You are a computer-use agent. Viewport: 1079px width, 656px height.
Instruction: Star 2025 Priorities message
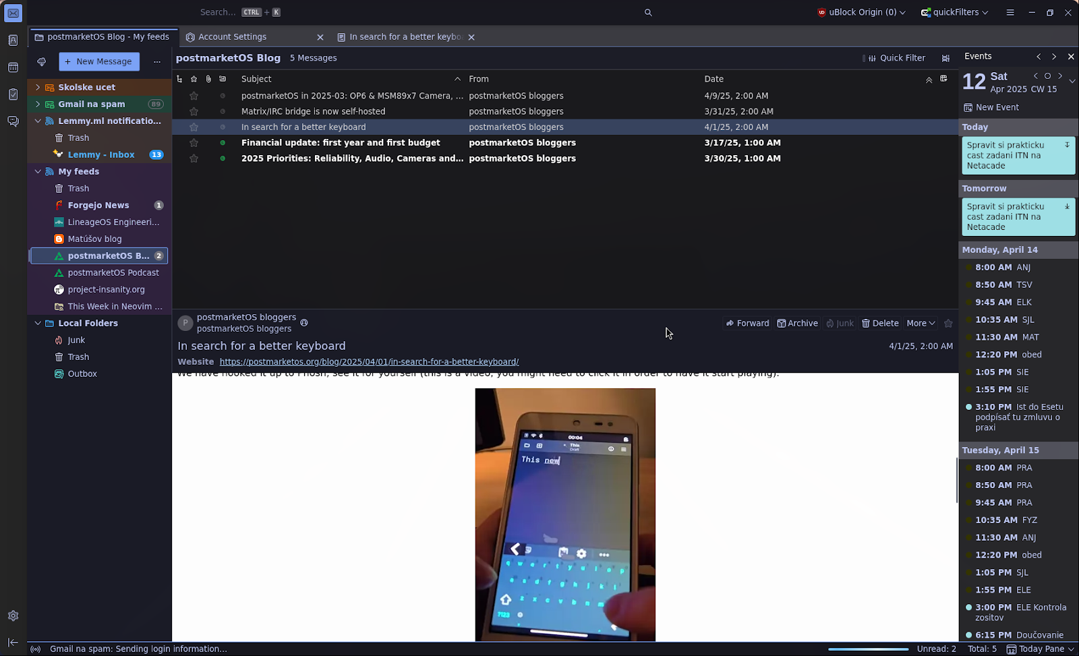coord(194,158)
